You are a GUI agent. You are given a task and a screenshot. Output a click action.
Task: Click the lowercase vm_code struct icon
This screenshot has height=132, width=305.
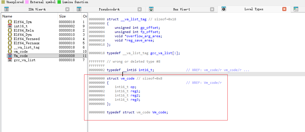10,52
